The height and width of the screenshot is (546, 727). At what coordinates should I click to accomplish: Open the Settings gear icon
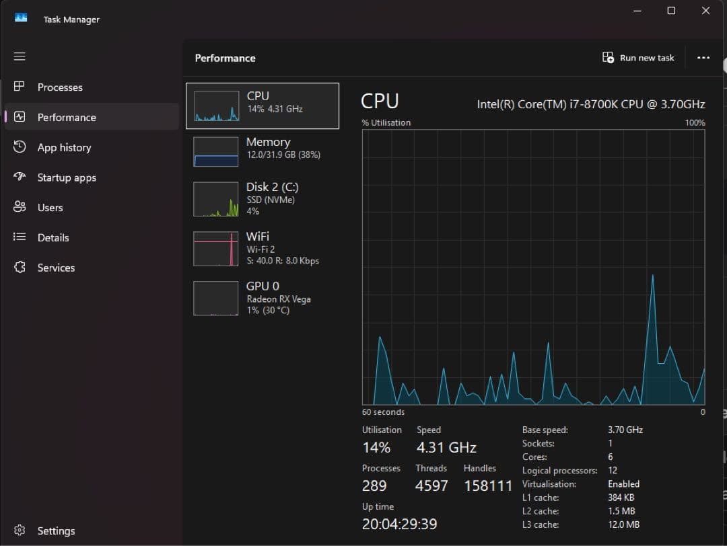20,531
